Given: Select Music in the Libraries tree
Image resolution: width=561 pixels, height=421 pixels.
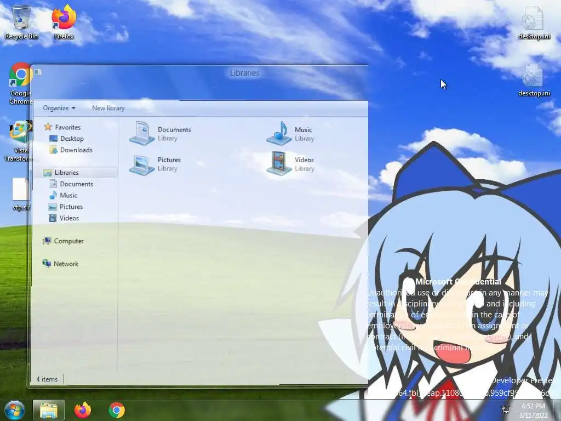Looking at the screenshot, I should click(x=68, y=196).
